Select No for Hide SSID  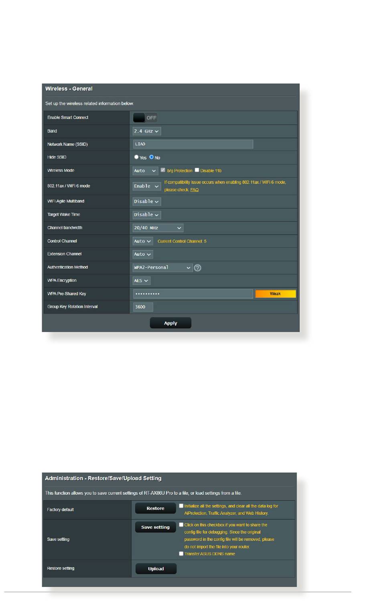tap(152, 157)
